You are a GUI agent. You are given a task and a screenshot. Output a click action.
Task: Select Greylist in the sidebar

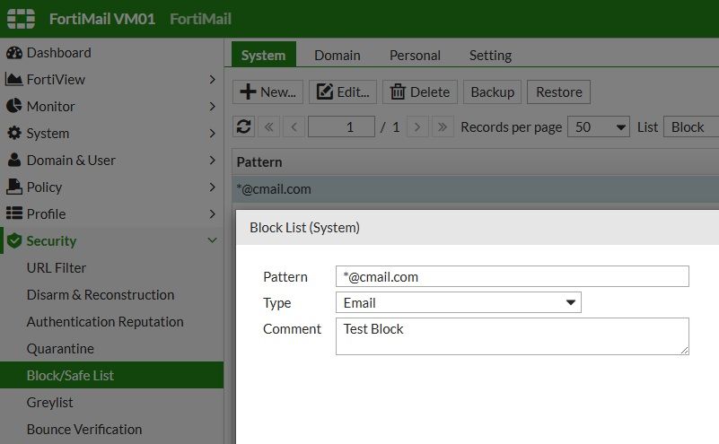50,402
